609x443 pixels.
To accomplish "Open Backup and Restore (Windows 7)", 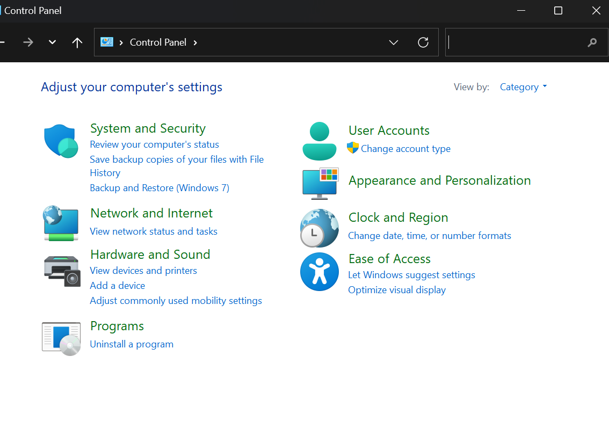I will [160, 188].
